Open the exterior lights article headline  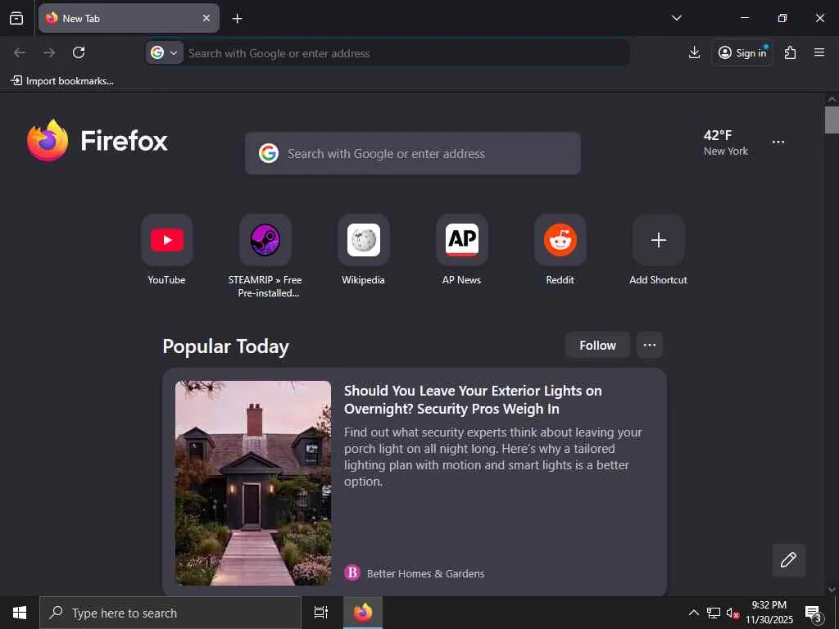pyautogui.click(x=473, y=400)
